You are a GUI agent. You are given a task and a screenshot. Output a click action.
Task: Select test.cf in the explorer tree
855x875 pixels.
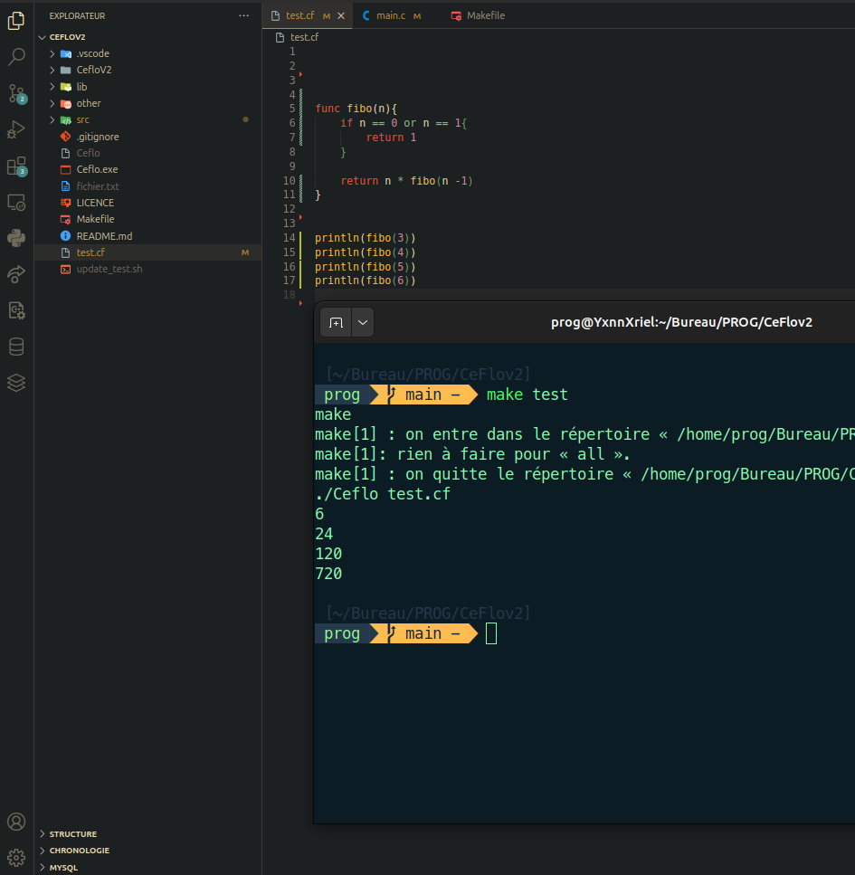click(x=147, y=252)
